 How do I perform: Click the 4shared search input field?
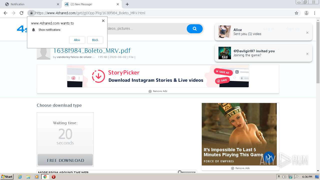tap(146, 29)
